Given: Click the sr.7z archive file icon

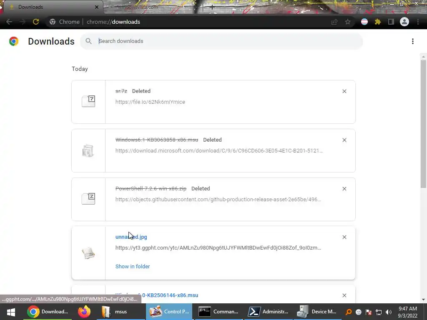Looking at the screenshot, I should point(88,101).
